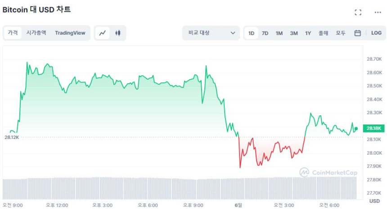Open the TradingView tab
The image size is (387, 209).
(x=70, y=33)
